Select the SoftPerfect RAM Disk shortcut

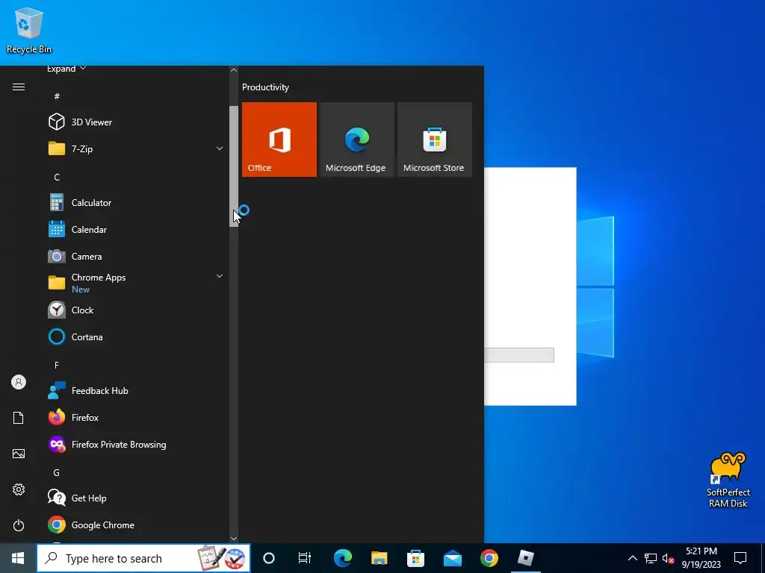pos(728,480)
